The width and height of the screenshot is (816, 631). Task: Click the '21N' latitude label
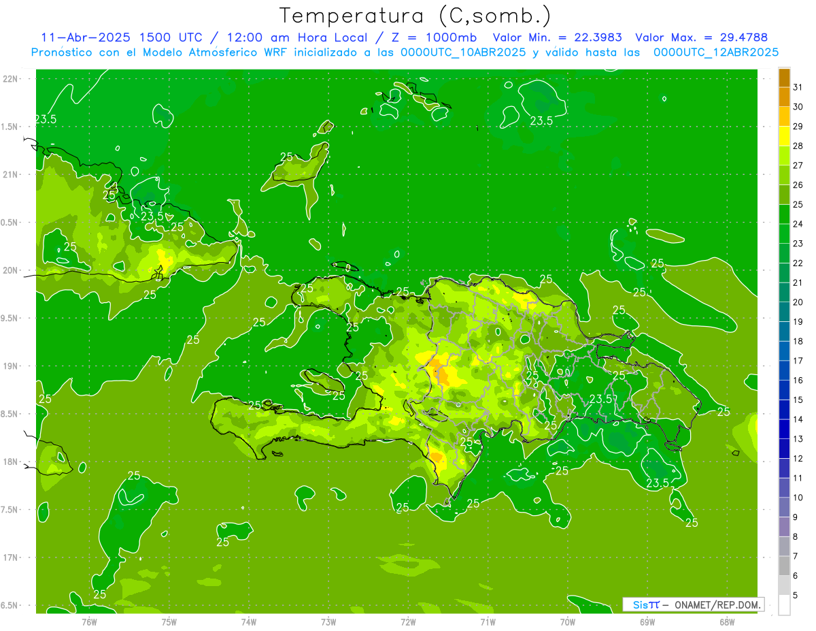point(11,174)
